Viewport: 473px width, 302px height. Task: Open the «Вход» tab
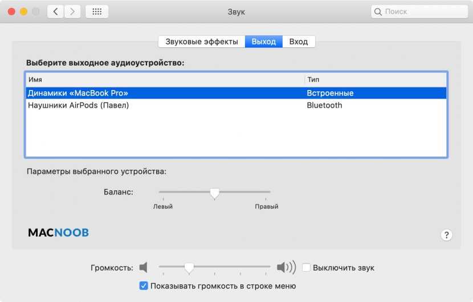pos(298,42)
